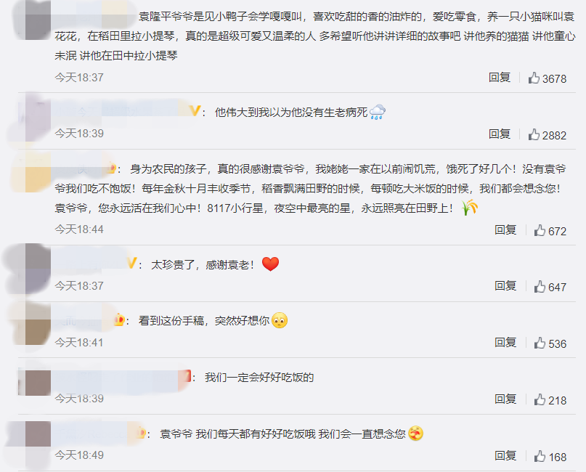Reply to the comment posted at 今天18:49
This screenshot has width=586, height=472.
tap(505, 456)
